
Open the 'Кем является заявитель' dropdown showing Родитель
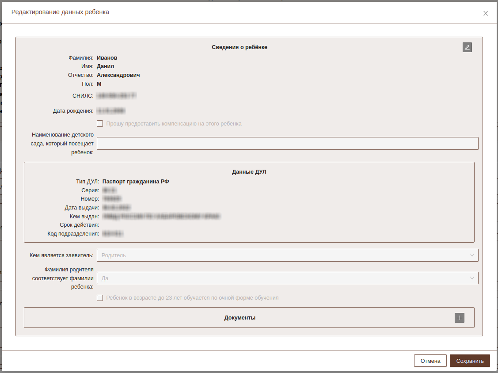click(x=283, y=255)
